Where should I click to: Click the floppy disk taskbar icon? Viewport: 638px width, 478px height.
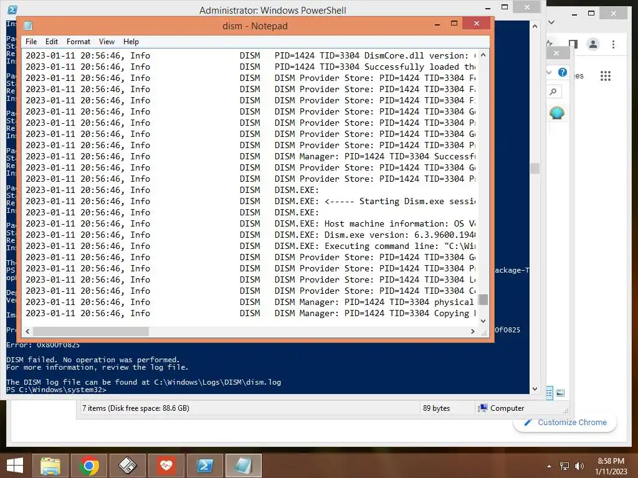(127, 466)
